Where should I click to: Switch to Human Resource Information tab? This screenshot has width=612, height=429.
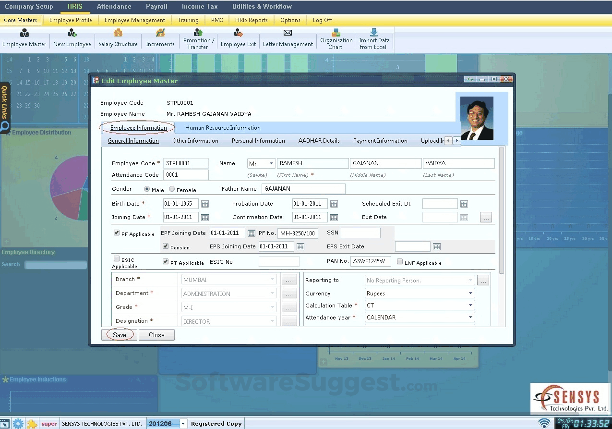[223, 128]
